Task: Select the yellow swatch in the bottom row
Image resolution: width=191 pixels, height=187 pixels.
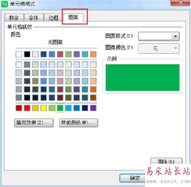Action: [44, 108]
